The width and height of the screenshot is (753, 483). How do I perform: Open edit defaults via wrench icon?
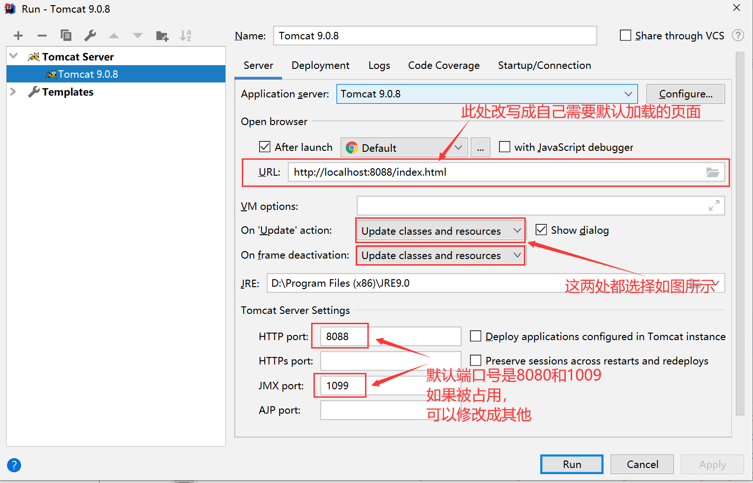(x=90, y=36)
